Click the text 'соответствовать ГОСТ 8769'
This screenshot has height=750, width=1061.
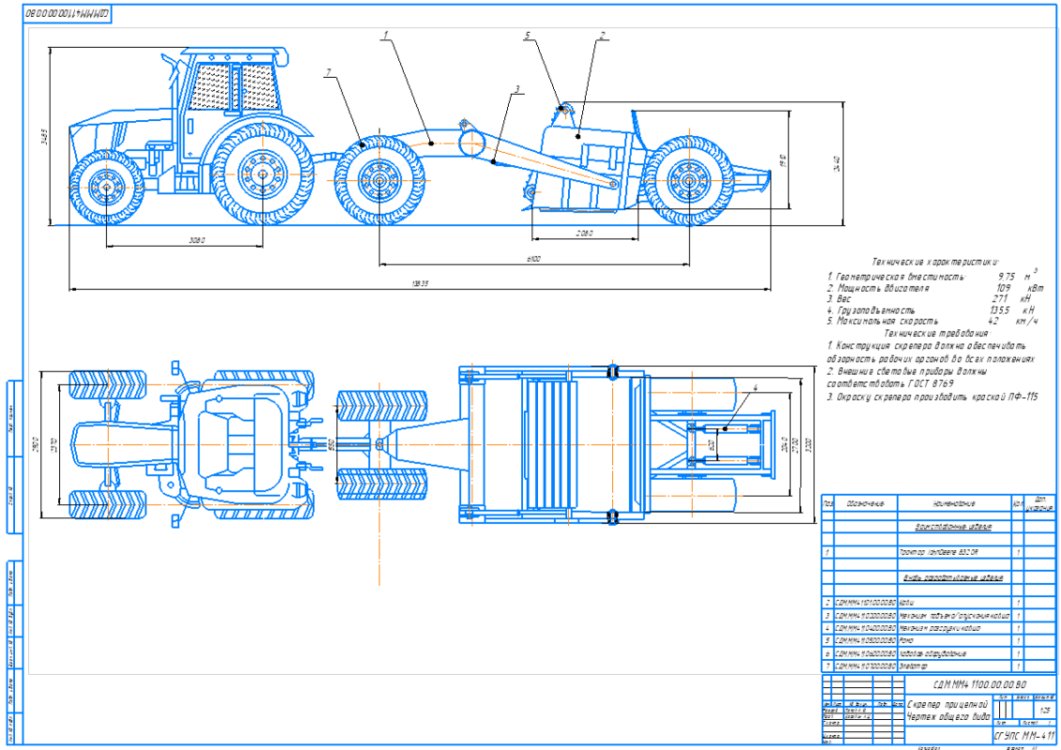point(889,383)
